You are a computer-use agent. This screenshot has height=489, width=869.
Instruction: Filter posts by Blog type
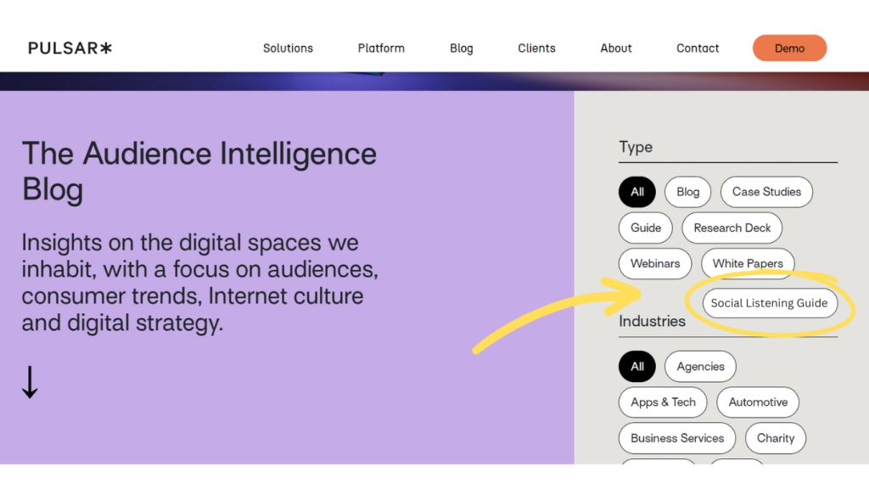pos(688,192)
